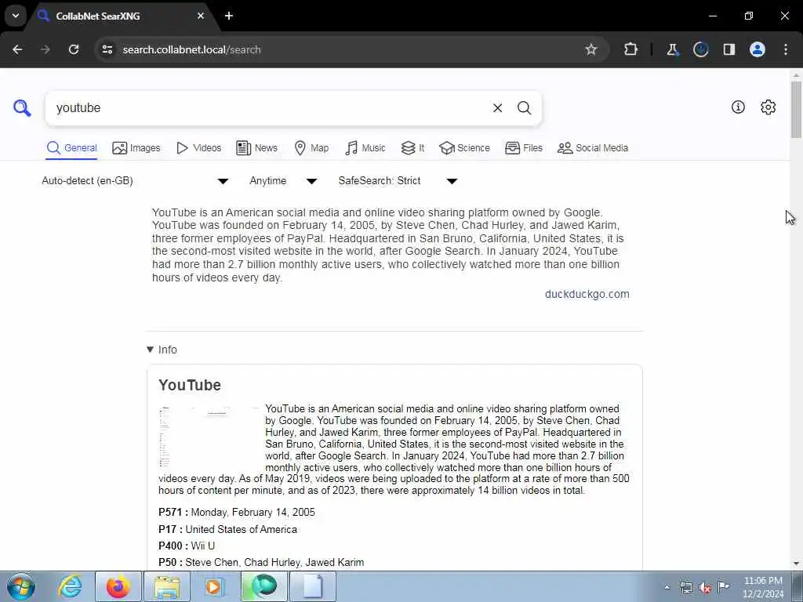Open the Chrome three-dot menu

pos(786,49)
